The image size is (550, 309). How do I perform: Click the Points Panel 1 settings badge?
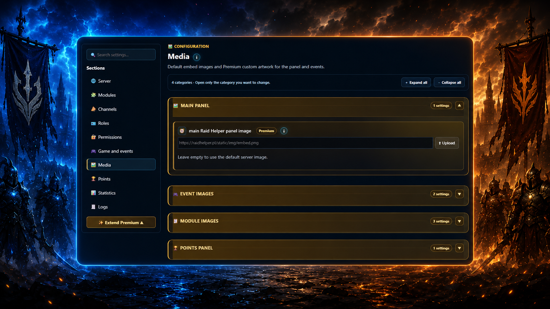[441, 248]
